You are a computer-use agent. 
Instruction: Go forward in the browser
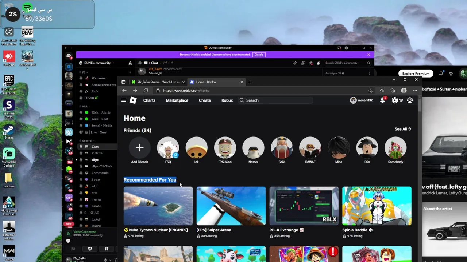[135, 91]
